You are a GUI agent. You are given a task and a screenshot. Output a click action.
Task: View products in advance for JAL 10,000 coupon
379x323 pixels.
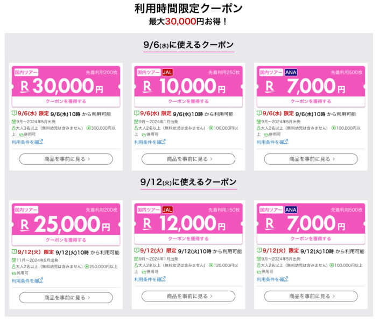(188, 159)
